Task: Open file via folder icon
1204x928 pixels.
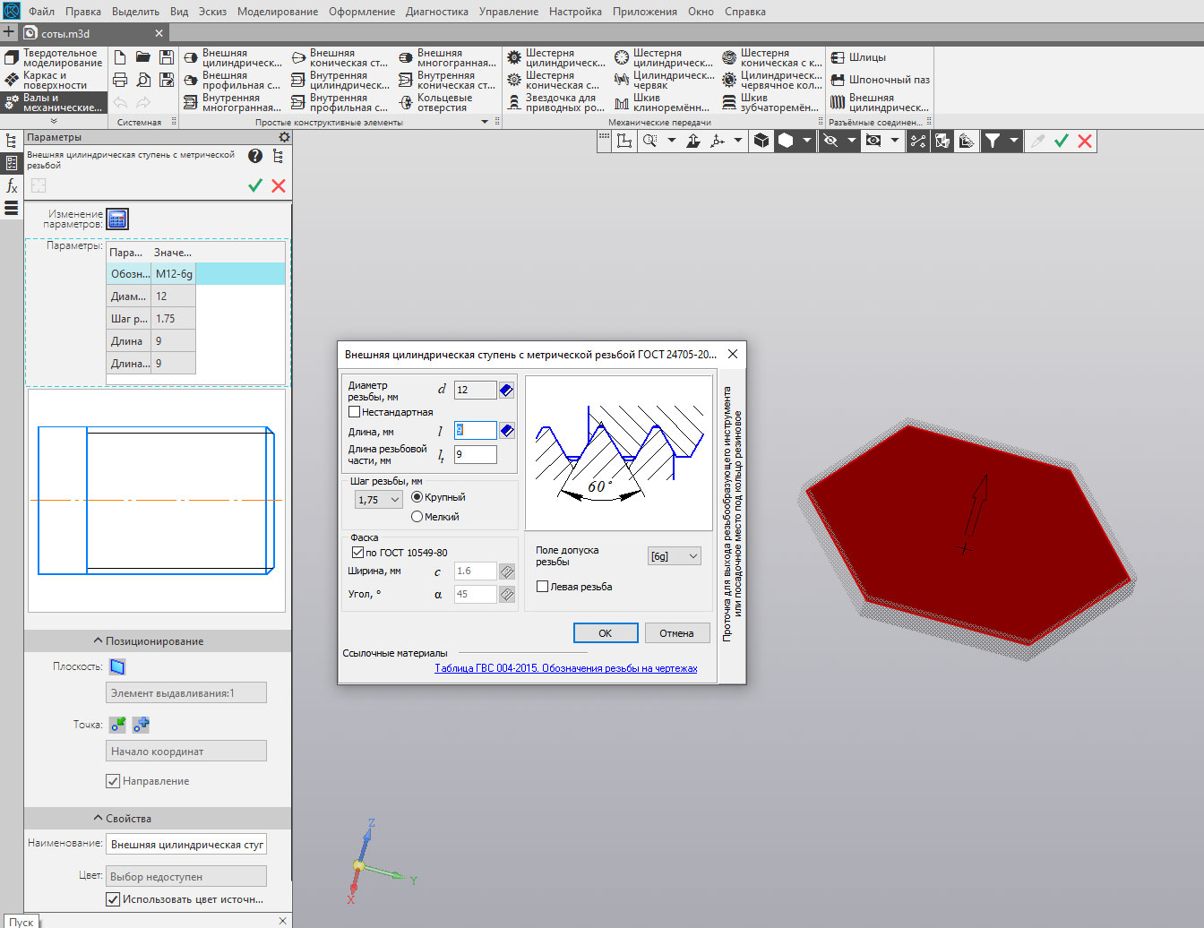Action: pyautogui.click(x=143, y=57)
